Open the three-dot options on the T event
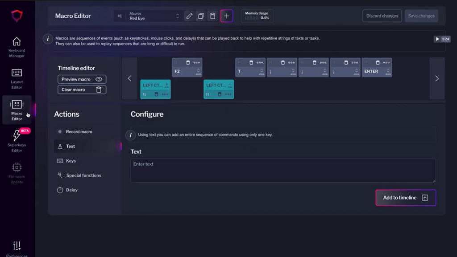The width and height of the screenshot is (457, 257). click(x=260, y=63)
